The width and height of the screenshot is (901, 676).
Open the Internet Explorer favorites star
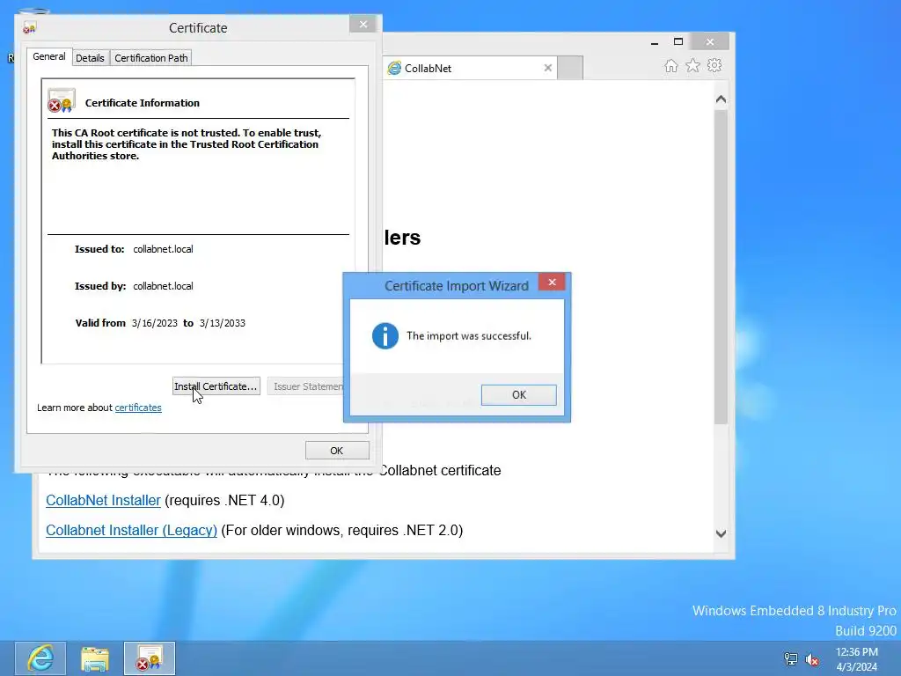coord(692,65)
